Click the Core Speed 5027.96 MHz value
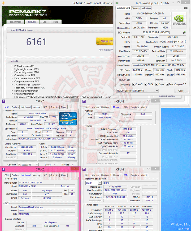Screen dimensions: 191x231 point(27,147)
